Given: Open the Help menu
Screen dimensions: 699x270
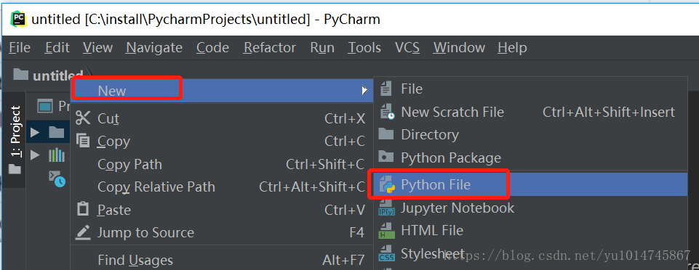Looking at the screenshot, I should pyautogui.click(x=512, y=48).
